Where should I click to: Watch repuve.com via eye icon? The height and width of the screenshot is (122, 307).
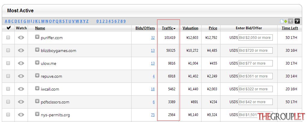[x=21, y=76]
